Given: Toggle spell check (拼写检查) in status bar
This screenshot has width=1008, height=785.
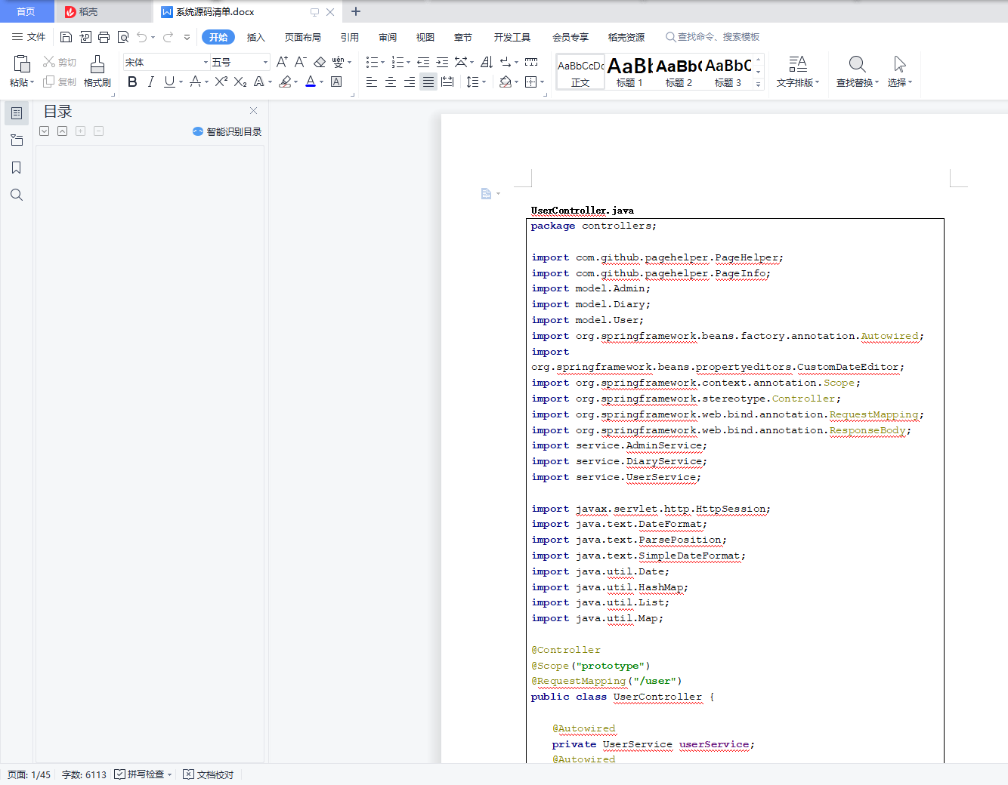Looking at the screenshot, I should pyautogui.click(x=140, y=774).
